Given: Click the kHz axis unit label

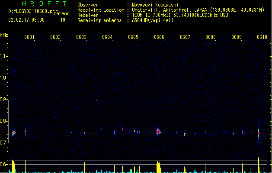Looking at the screenshot, I should tap(4, 35).
